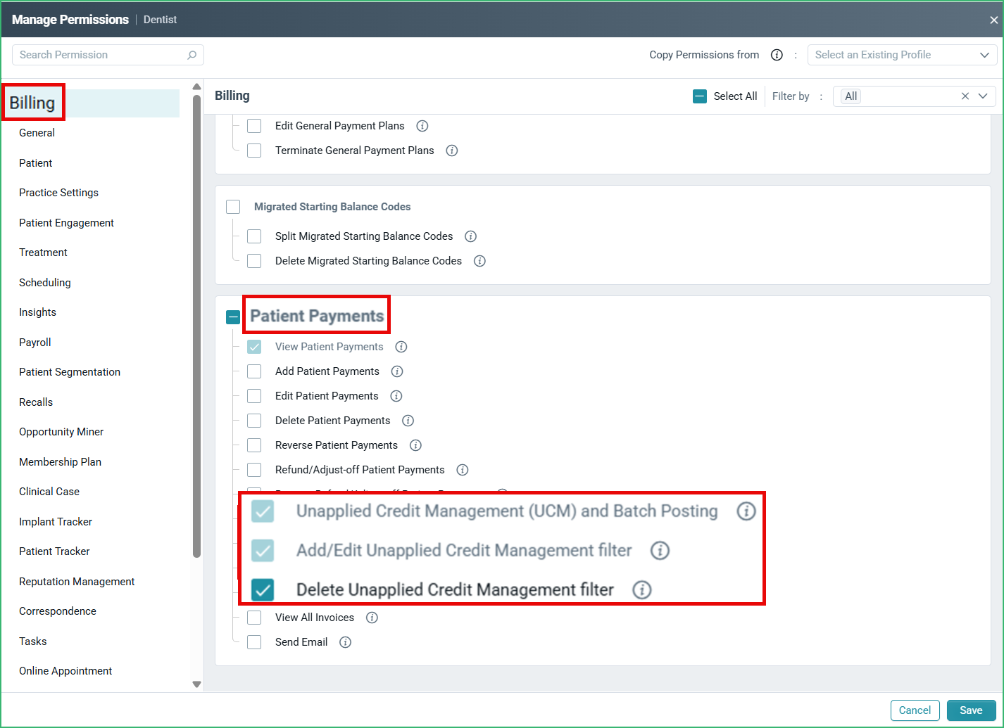Show info for Delete Patient Payments
The width and height of the screenshot is (1004, 728).
(408, 421)
